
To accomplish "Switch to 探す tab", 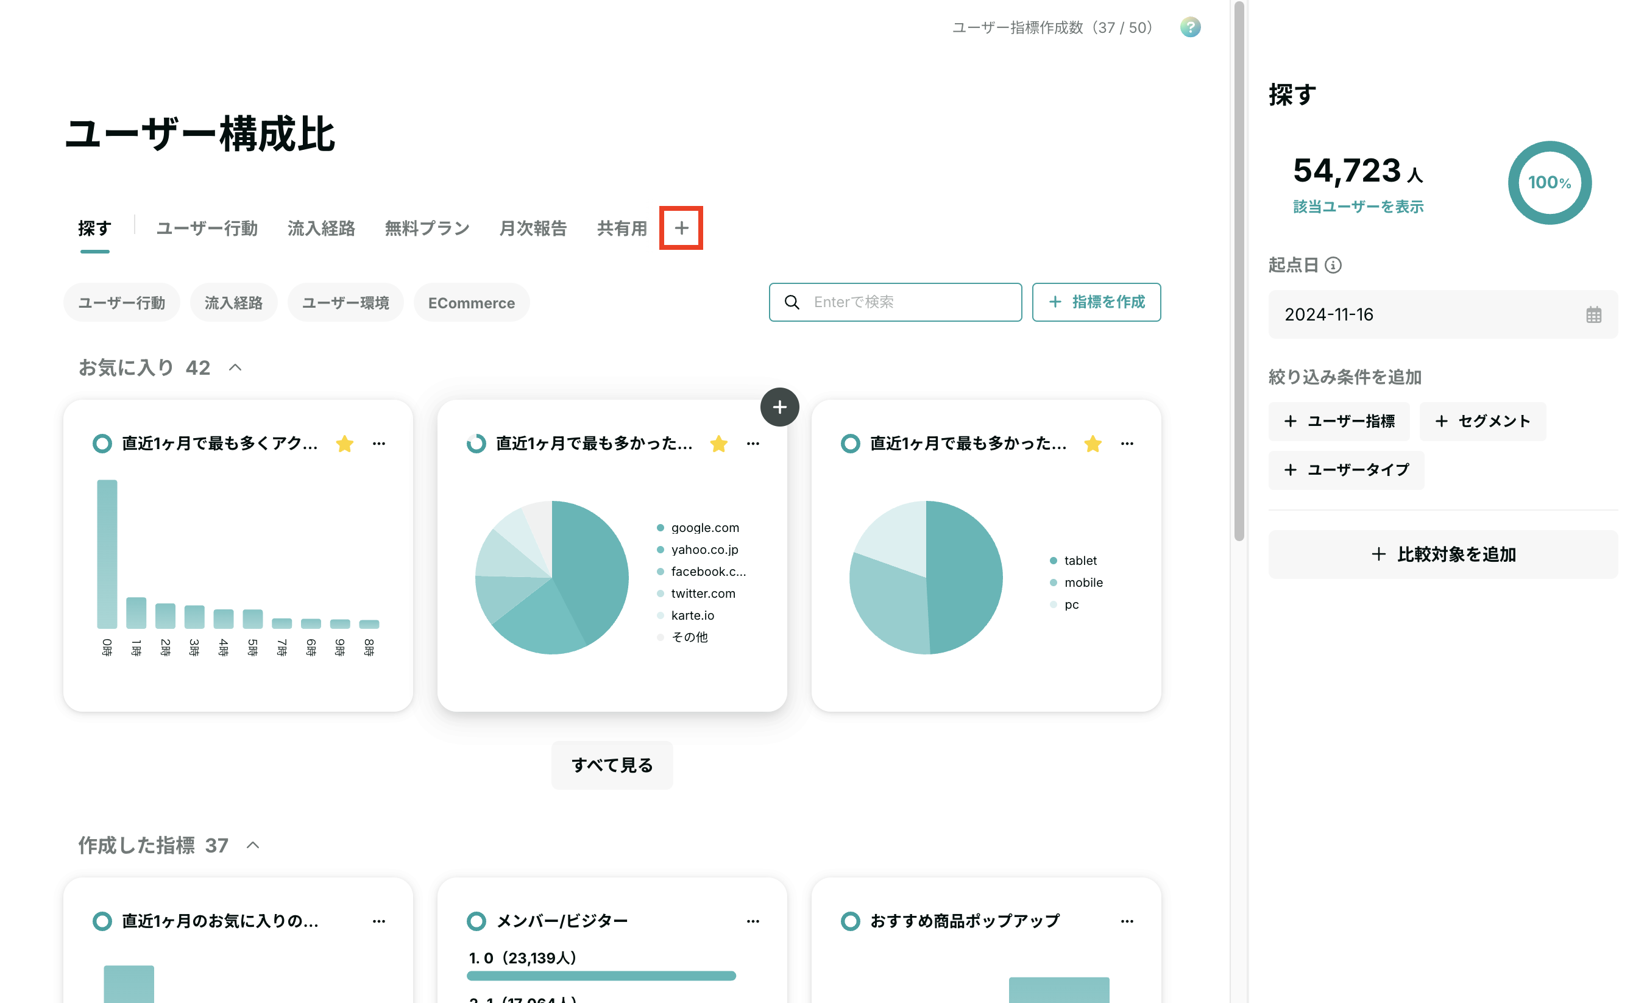I will [95, 228].
